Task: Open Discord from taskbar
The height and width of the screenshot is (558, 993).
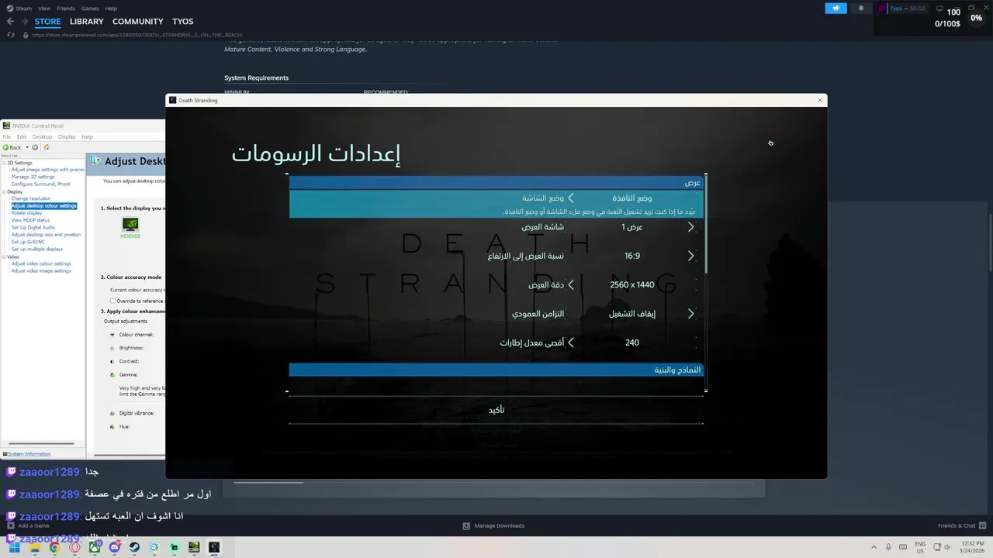Action: (115, 547)
